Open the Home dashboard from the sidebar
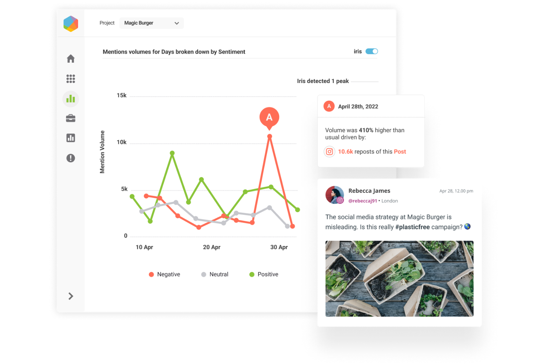The height and width of the screenshot is (364, 546). click(70, 58)
